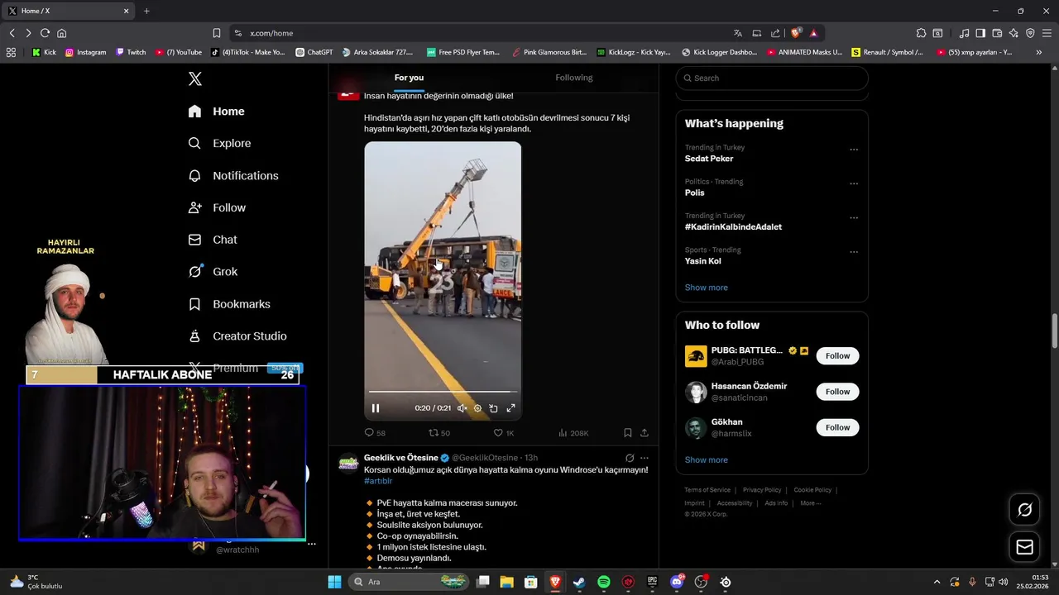Open Grok in the sidebar
The image size is (1059, 595).
213,271
